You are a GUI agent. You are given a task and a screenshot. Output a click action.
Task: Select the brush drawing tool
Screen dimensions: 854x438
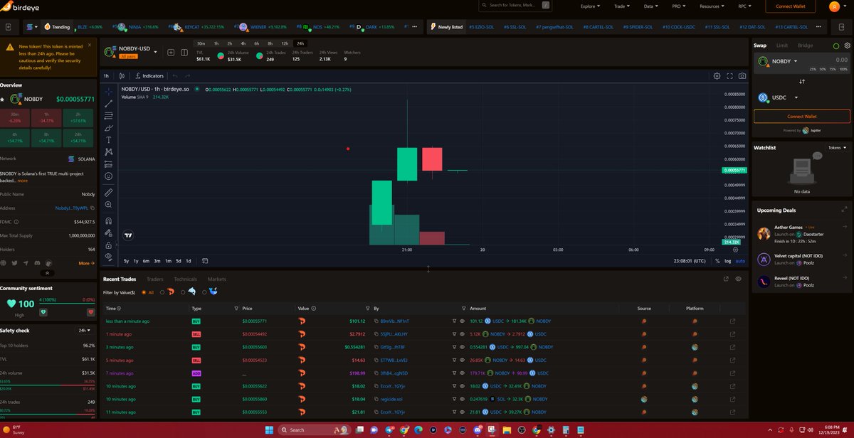[x=109, y=127]
